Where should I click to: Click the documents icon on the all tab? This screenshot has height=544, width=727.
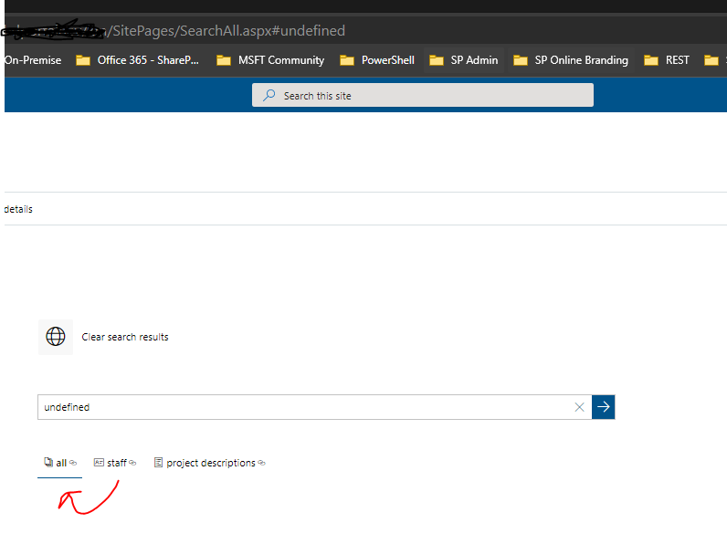click(x=48, y=463)
